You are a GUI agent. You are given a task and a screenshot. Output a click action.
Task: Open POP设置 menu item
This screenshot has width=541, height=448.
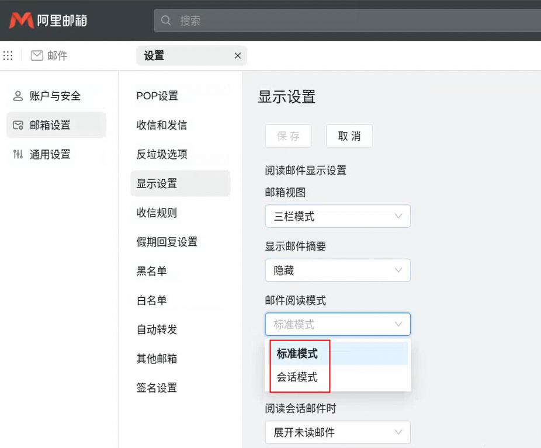[x=157, y=96]
